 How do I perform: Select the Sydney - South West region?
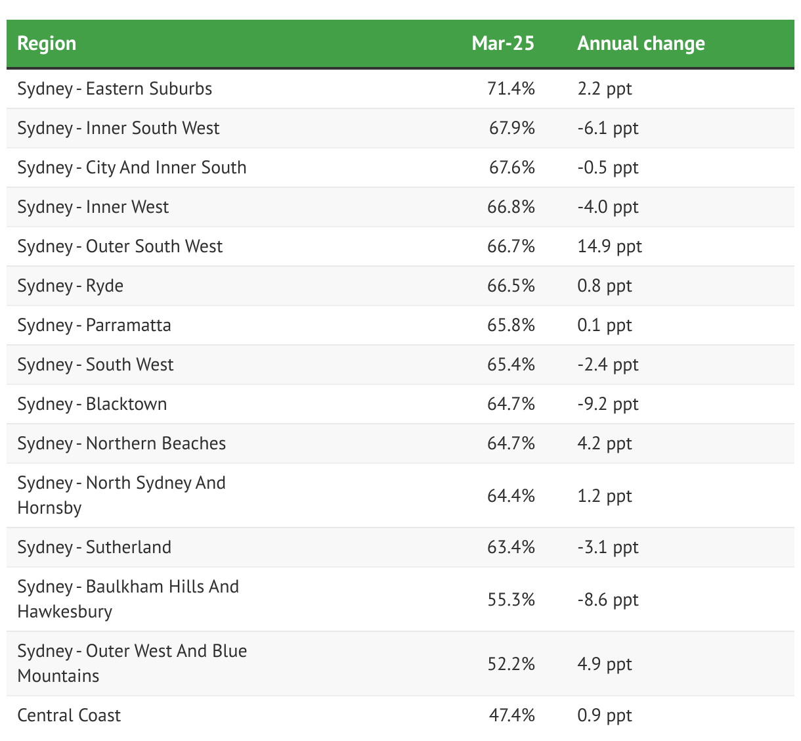click(95, 365)
